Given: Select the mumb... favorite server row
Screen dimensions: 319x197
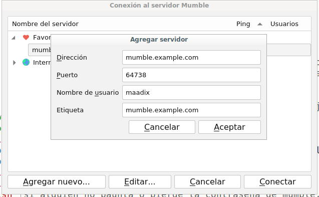Looking at the screenshot, I should pos(40,50).
